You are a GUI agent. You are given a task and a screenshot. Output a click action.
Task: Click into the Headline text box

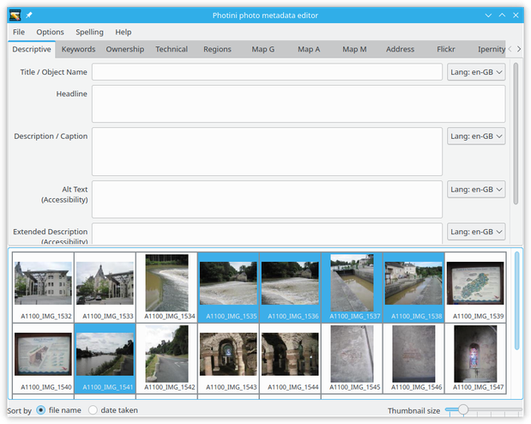tap(299, 104)
